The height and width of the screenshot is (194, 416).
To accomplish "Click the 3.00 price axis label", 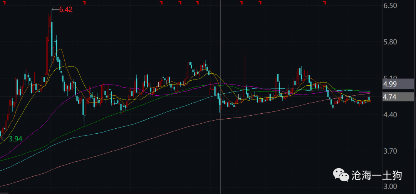I will 390,187.
